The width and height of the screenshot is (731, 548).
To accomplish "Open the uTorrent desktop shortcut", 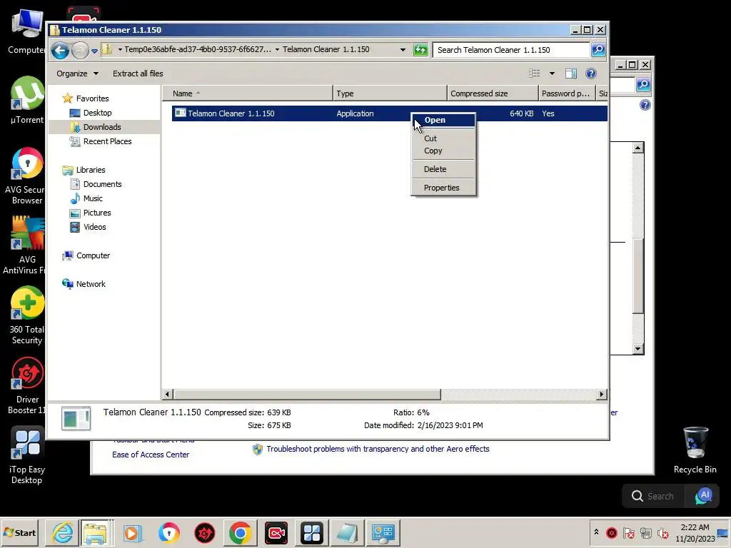I will pyautogui.click(x=27, y=100).
